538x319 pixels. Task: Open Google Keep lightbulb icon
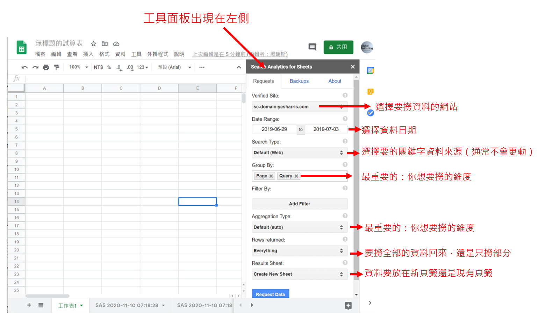click(x=370, y=92)
